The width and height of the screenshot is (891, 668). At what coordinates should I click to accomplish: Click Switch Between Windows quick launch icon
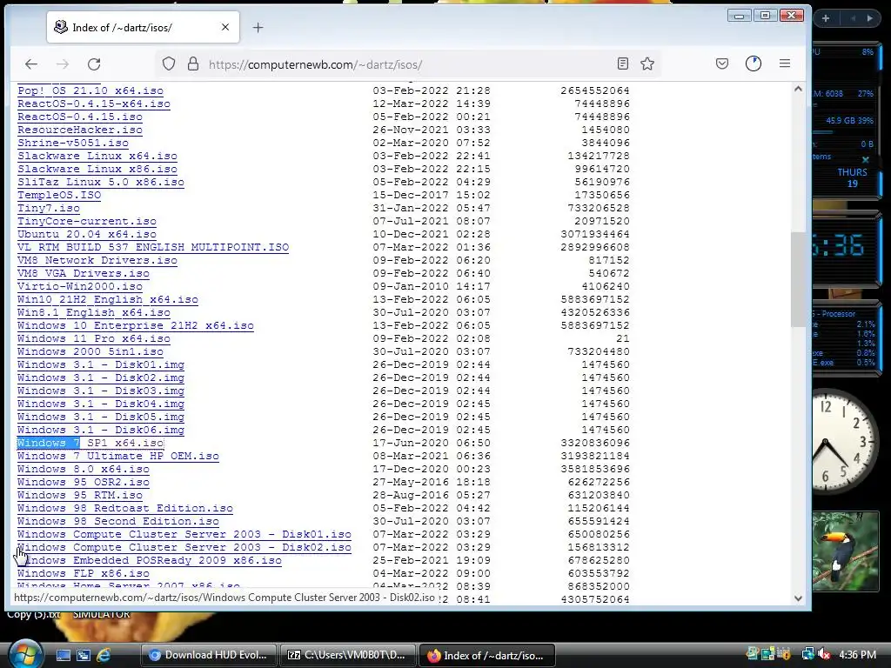[84, 655]
